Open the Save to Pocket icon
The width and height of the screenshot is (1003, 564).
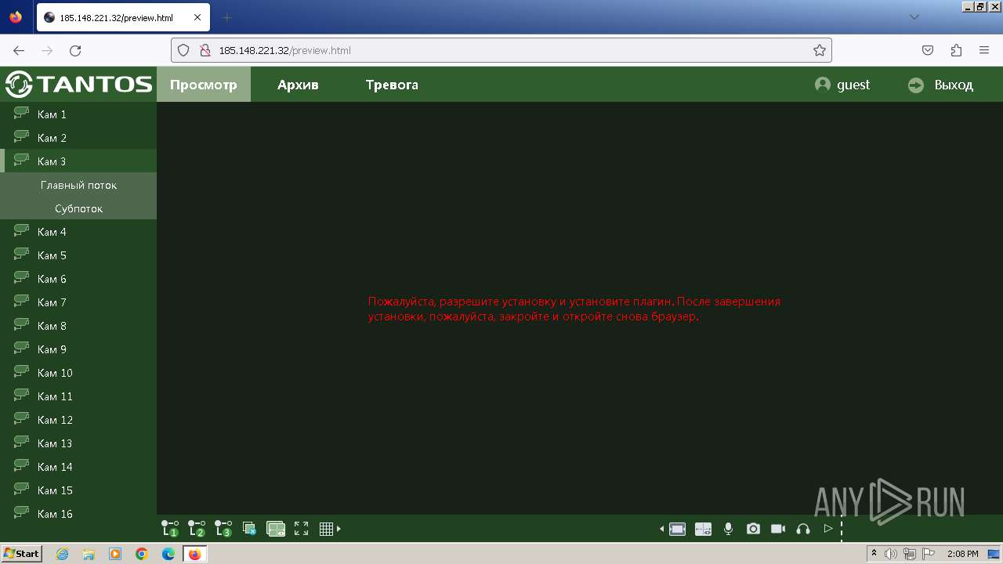928,50
